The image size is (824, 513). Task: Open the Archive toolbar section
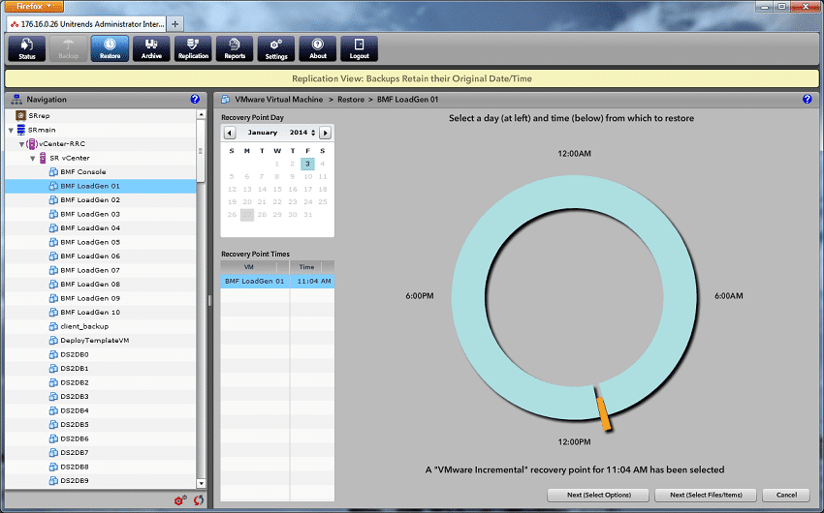pos(151,48)
